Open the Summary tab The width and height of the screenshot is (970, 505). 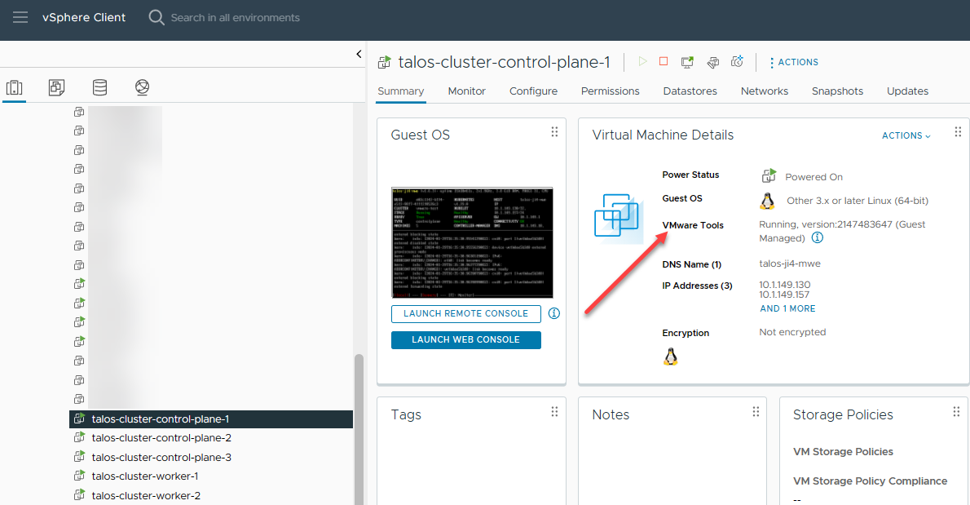click(x=401, y=91)
